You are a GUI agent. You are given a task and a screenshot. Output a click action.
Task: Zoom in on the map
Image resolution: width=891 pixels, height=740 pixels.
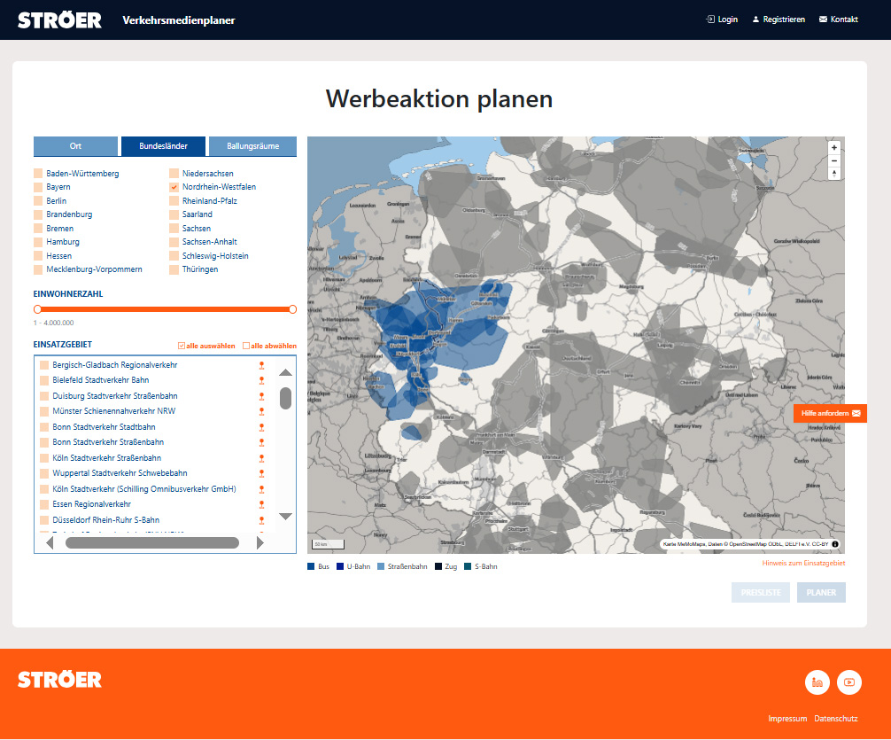[x=834, y=148]
